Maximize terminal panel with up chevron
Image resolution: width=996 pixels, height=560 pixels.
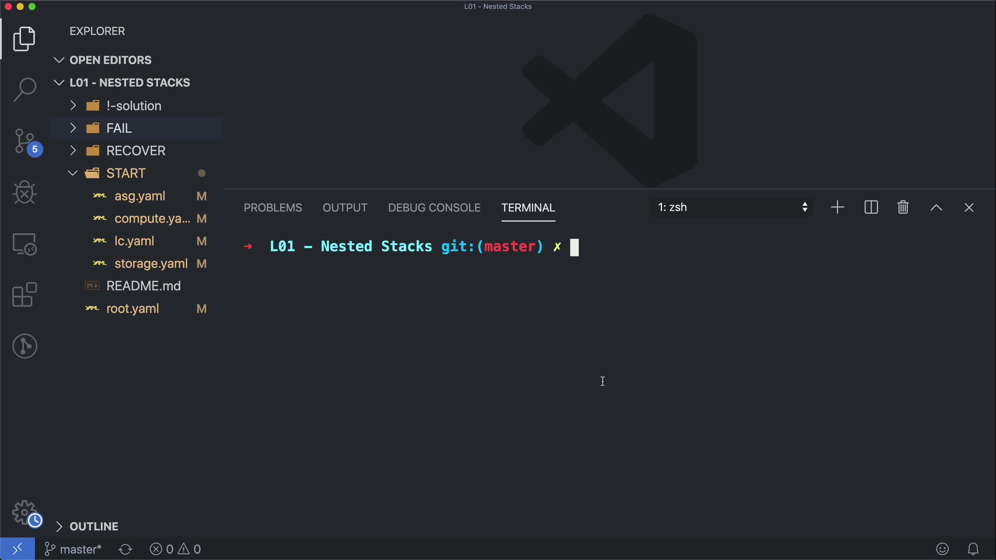(936, 207)
